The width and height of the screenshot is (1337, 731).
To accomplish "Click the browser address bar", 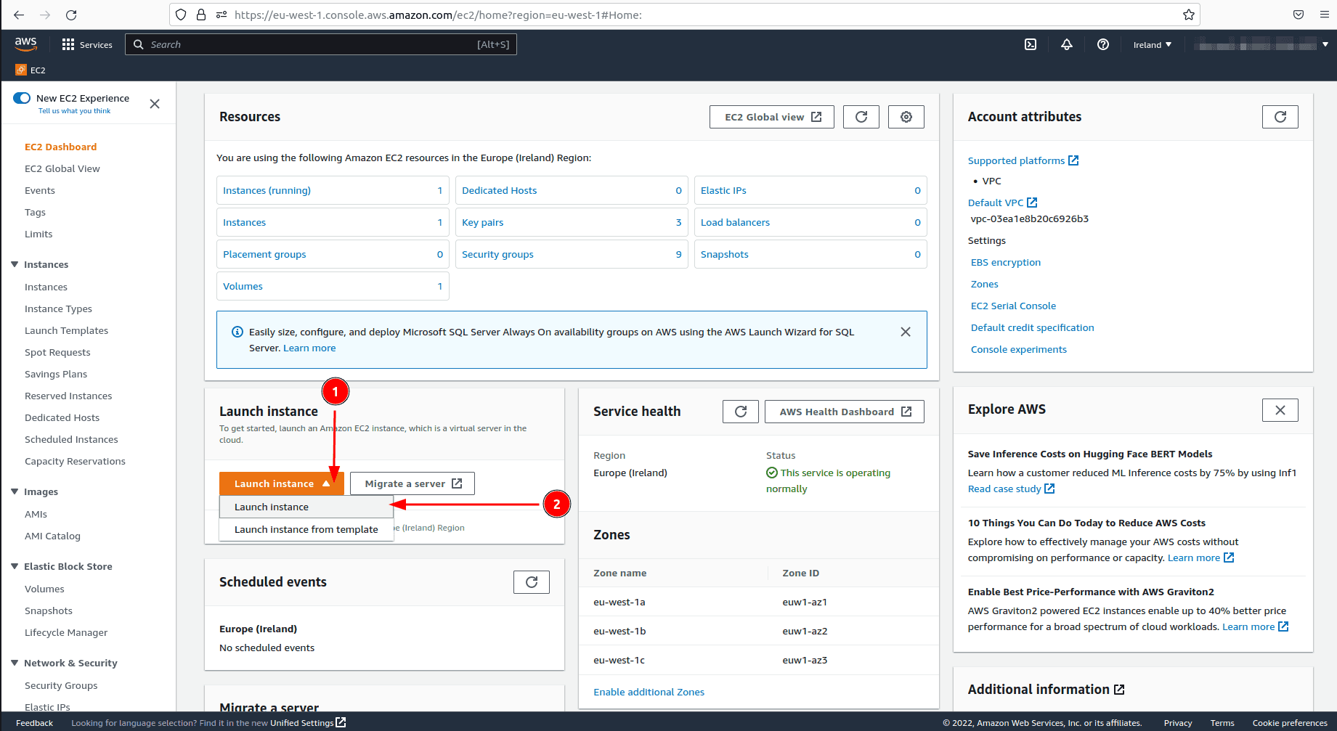I will pyautogui.click(x=684, y=15).
